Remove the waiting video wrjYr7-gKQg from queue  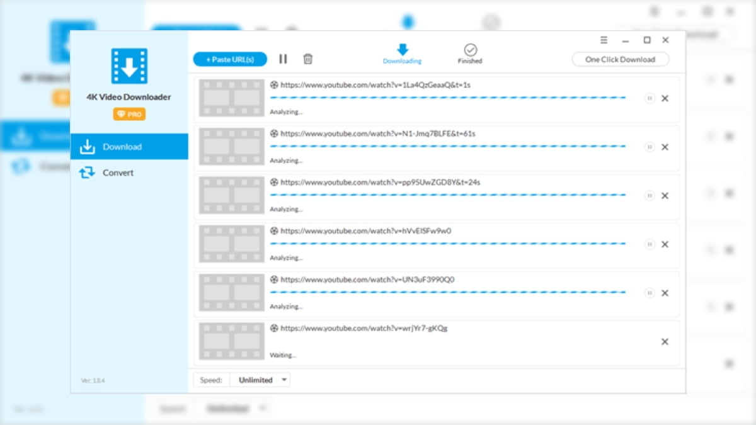pyautogui.click(x=665, y=341)
